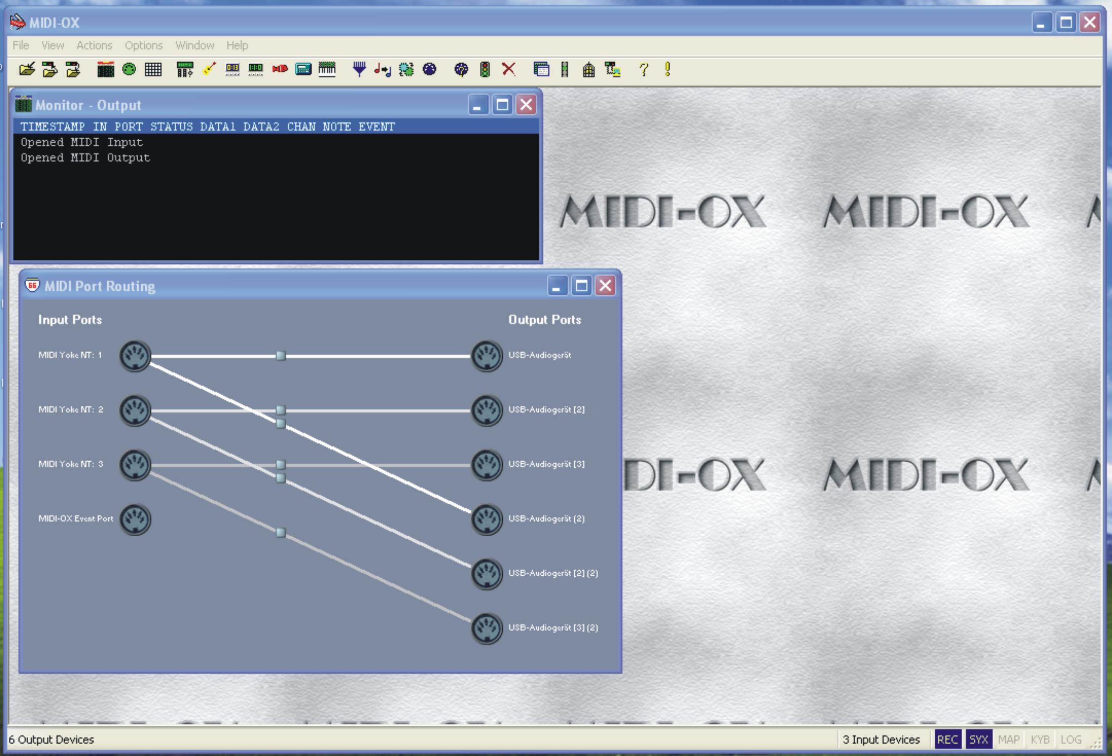
Task: Click the green MIDI devices connector icon
Action: pyautogui.click(x=129, y=70)
